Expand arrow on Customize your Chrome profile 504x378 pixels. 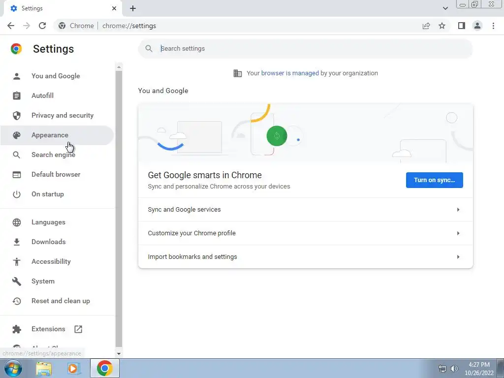tap(458, 233)
